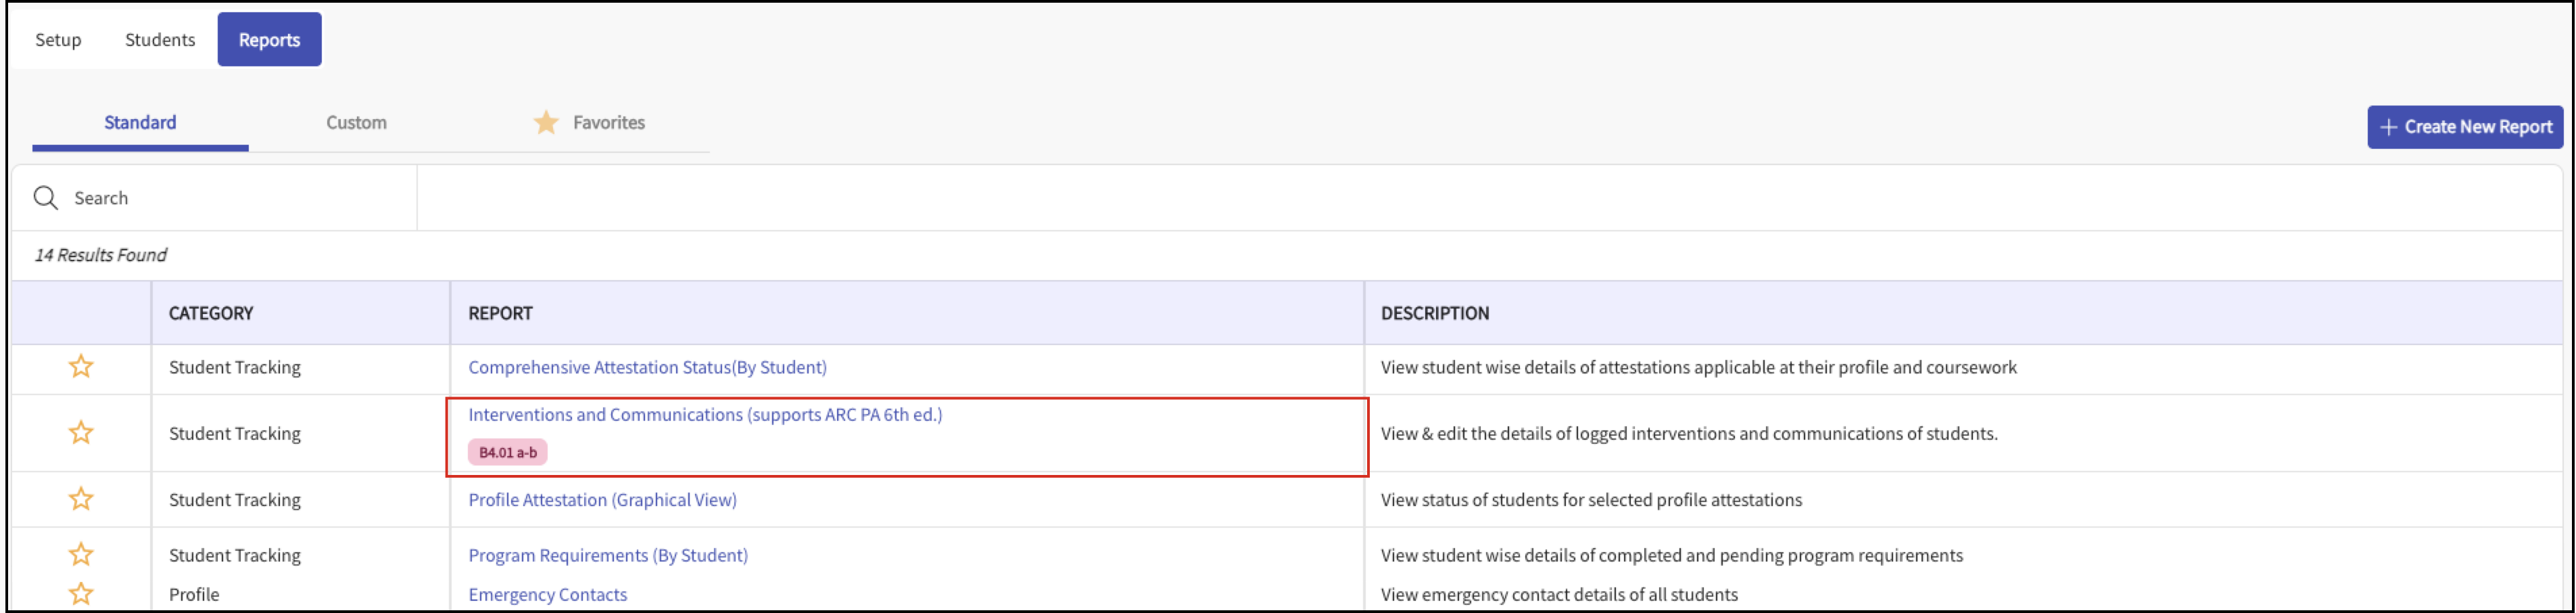
Task: Switch to the Setup tab
Action: (58, 40)
